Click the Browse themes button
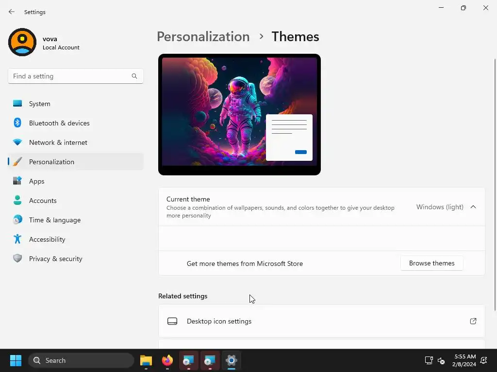This screenshot has width=497, height=372. [431, 263]
